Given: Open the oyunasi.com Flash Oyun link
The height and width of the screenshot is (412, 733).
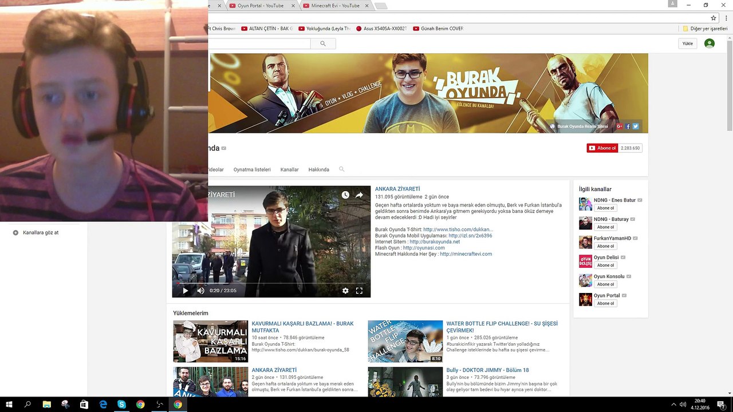Looking at the screenshot, I should (x=424, y=248).
